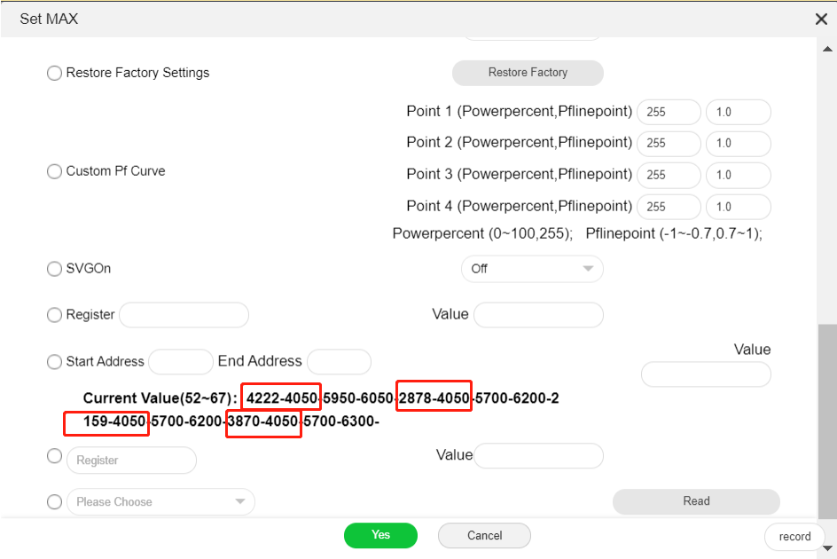Screen dimensions: 837x559
Task: Click the Start Address input box
Action: point(181,362)
